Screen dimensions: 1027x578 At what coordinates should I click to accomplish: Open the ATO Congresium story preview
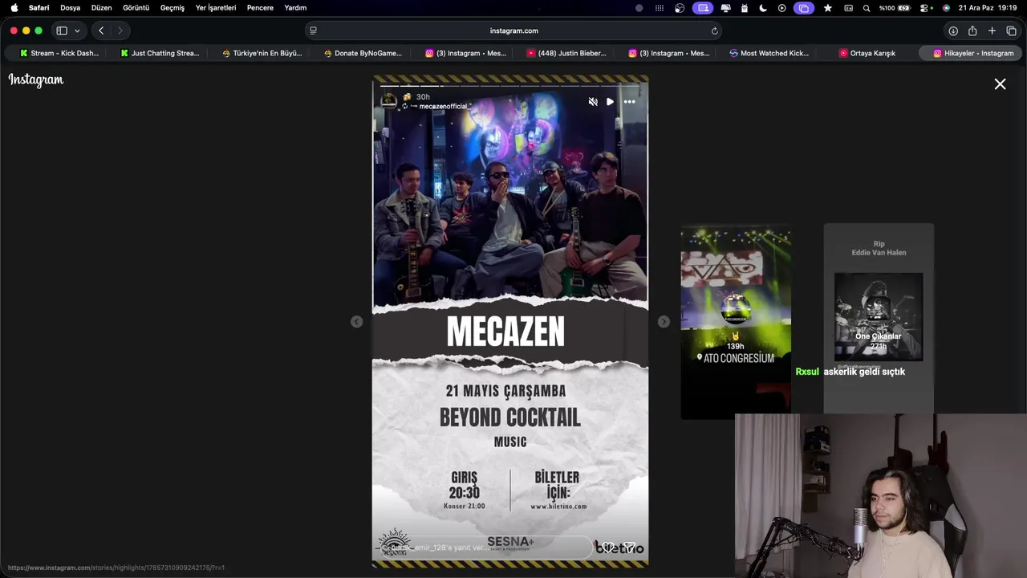736,321
